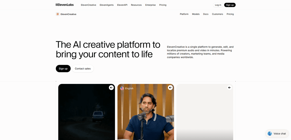Open the ElevenCreative top menu
This screenshot has height=140, width=291.
(x=89, y=5)
